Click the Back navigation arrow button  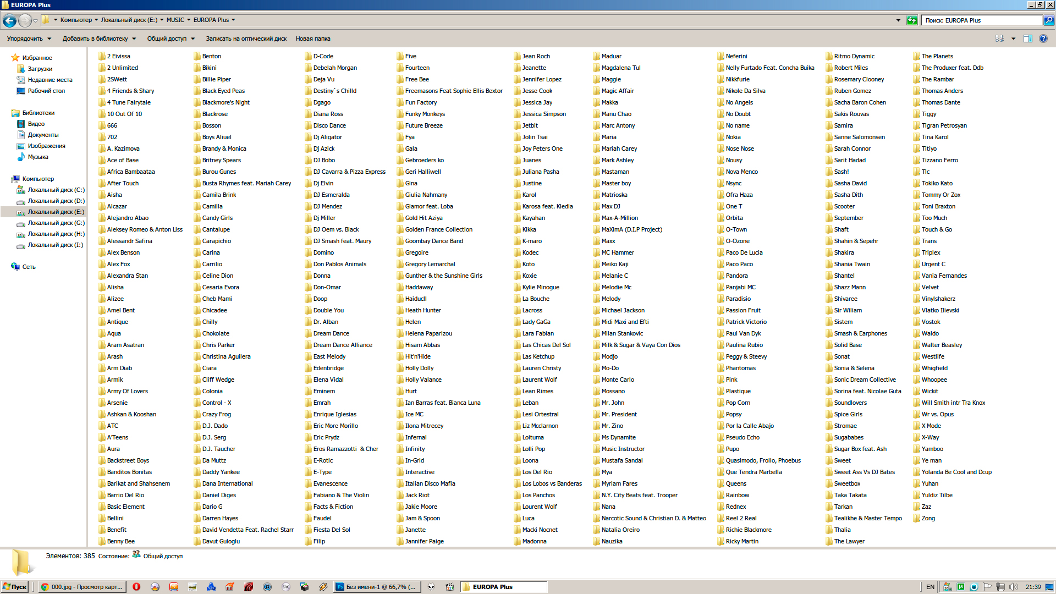coord(9,20)
